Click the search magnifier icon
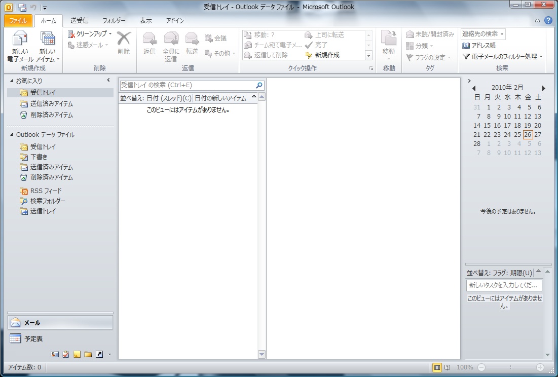Image resolution: width=558 pixels, height=377 pixels. point(259,85)
